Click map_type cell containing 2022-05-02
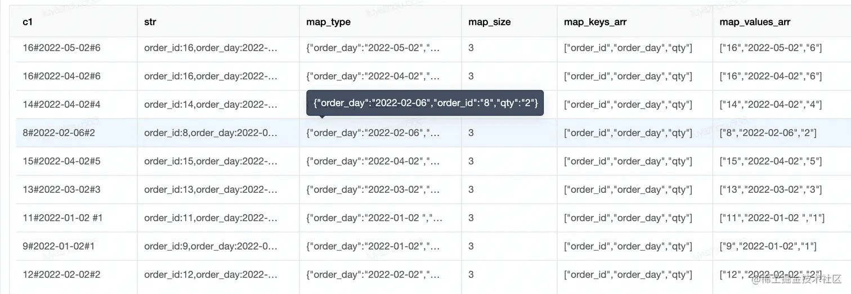 pyautogui.click(x=373, y=48)
